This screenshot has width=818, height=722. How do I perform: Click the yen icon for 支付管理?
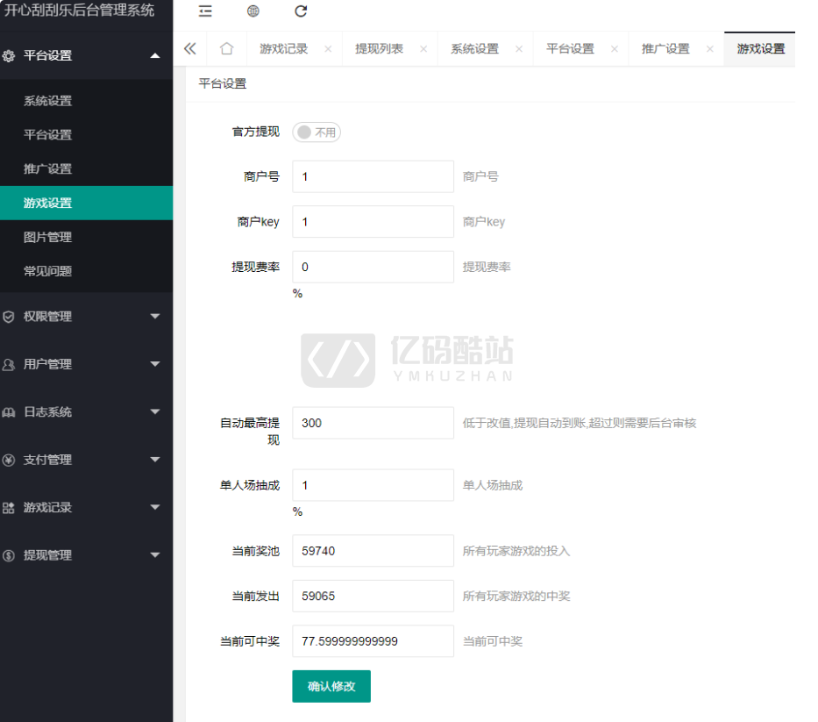(9, 460)
